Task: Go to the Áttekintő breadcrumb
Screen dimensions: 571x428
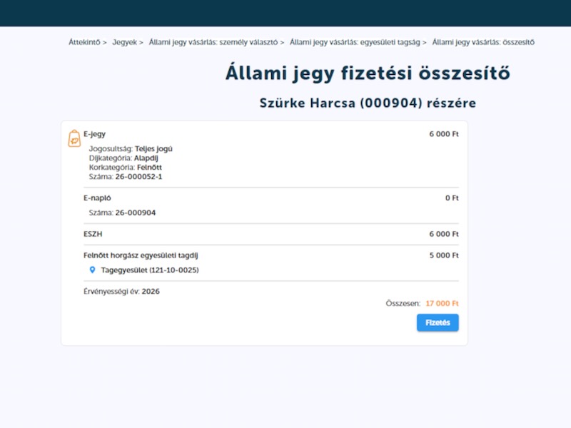Action: tap(84, 42)
